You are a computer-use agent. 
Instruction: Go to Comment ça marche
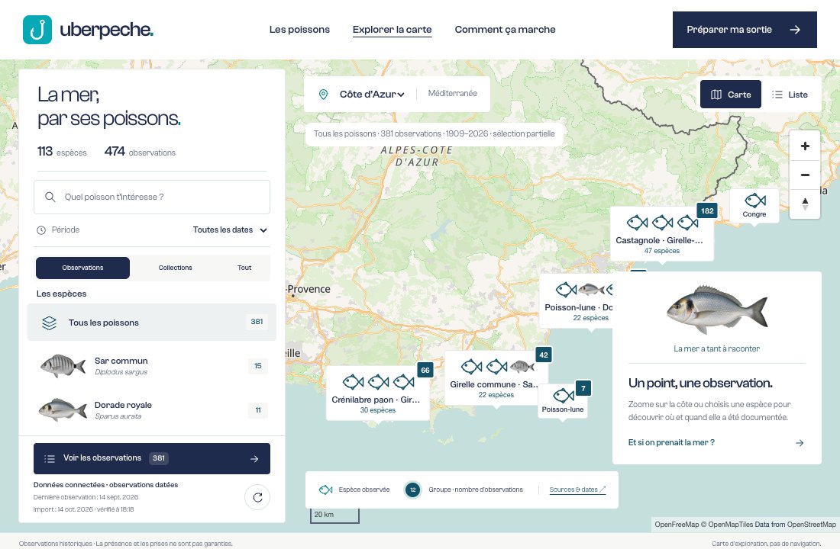[506, 30]
